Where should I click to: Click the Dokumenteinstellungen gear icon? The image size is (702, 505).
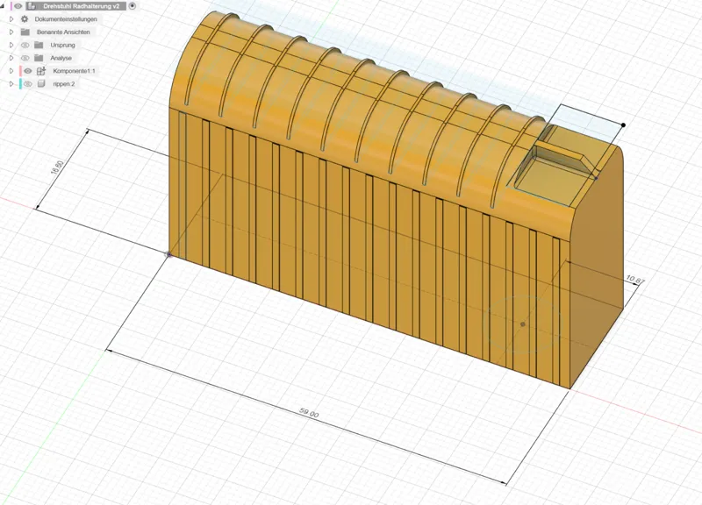(25, 19)
